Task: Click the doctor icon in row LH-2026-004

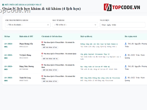Action: (126, 78)
